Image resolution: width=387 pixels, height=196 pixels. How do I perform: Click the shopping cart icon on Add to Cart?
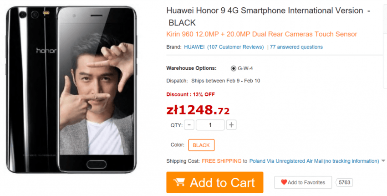[x=179, y=182]
